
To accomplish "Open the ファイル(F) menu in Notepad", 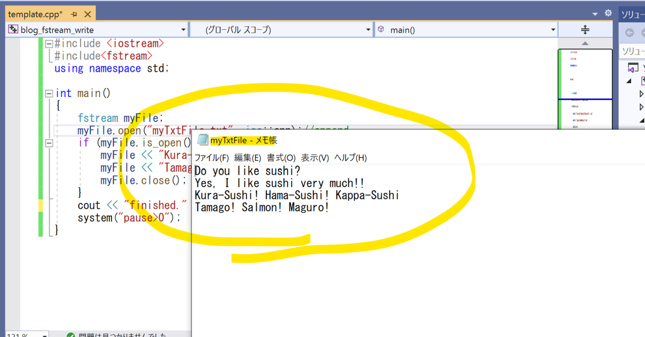I will [211, 158].
